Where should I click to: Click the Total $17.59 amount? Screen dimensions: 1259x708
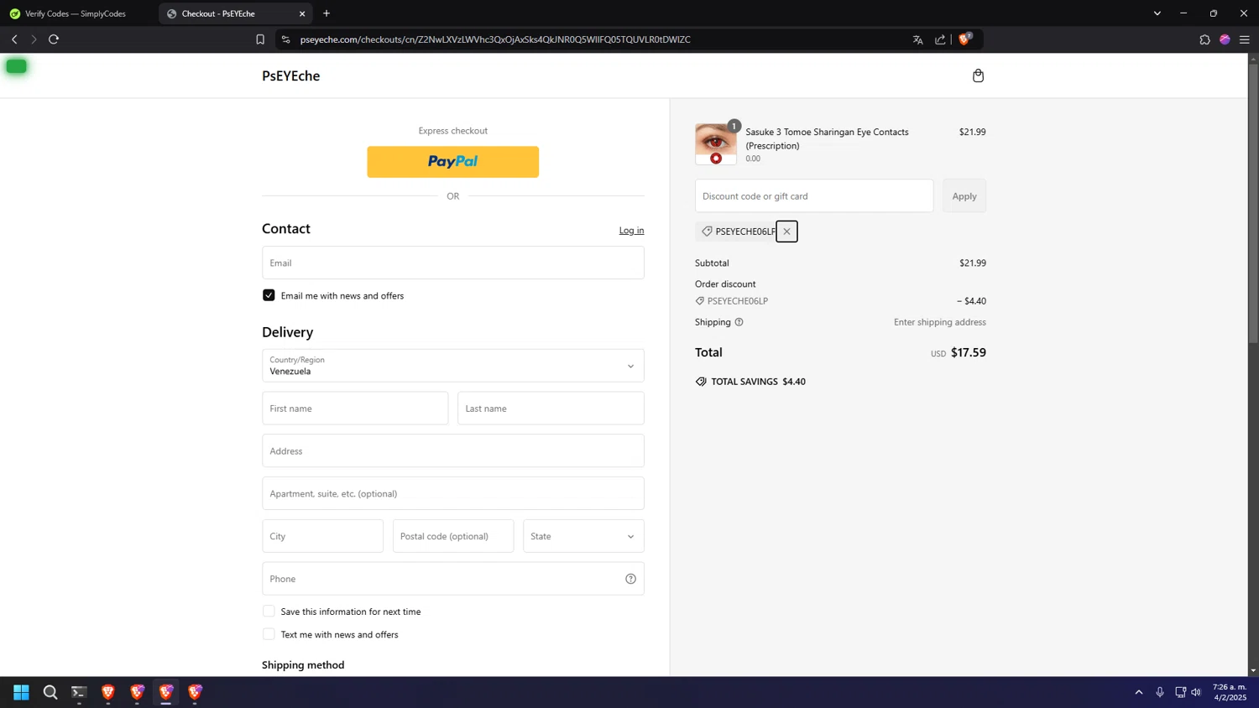click(969, 352)
